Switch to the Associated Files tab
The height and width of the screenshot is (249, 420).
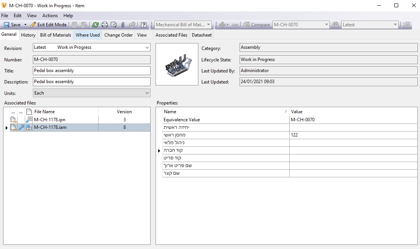172,35
